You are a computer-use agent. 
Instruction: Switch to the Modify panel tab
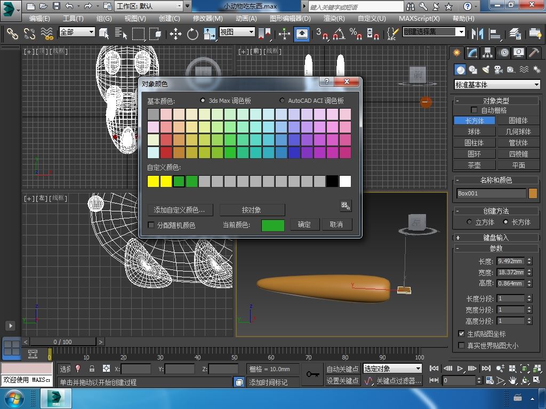[x=472, y=53]
